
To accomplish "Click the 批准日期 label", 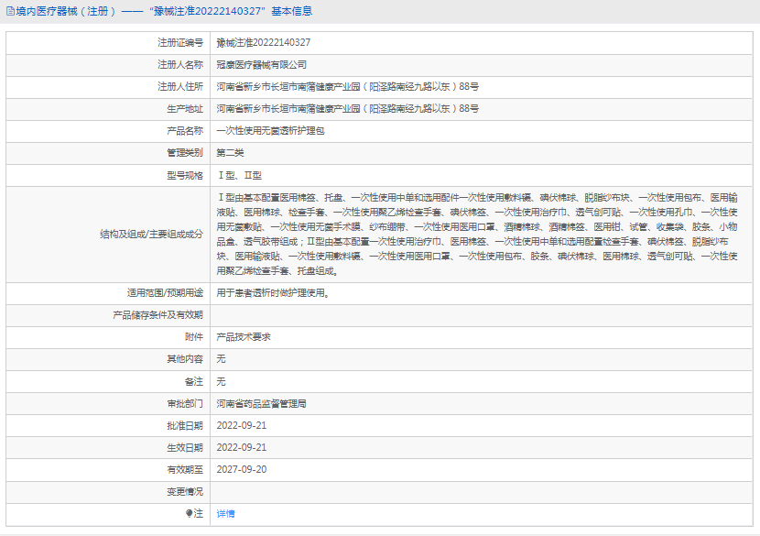I will tap(185, 425).
